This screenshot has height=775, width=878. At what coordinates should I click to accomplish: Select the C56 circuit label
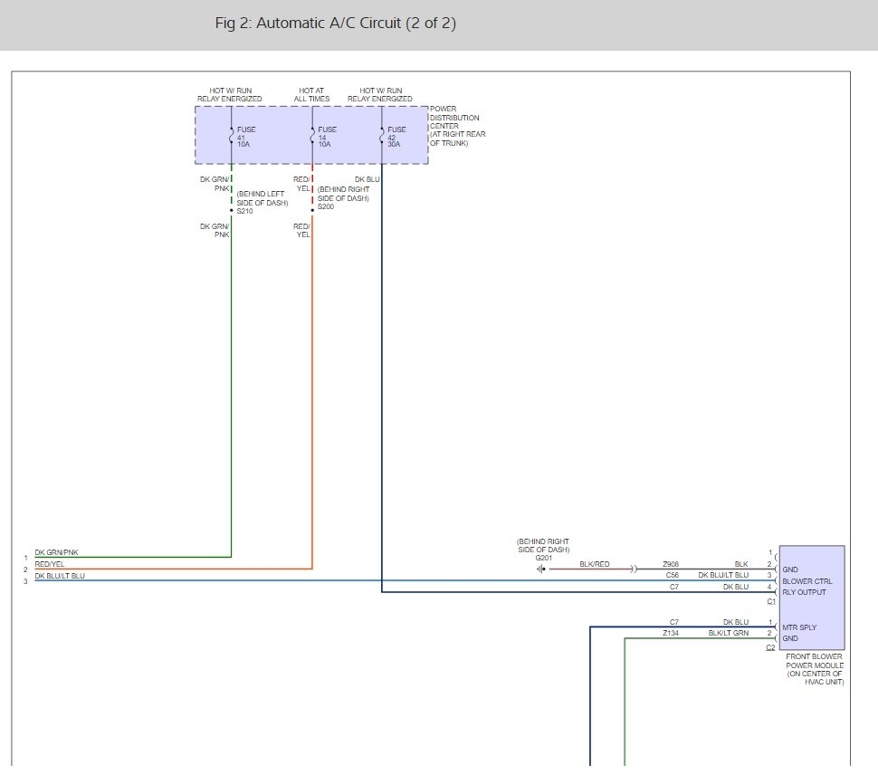[x=672, y=575]
